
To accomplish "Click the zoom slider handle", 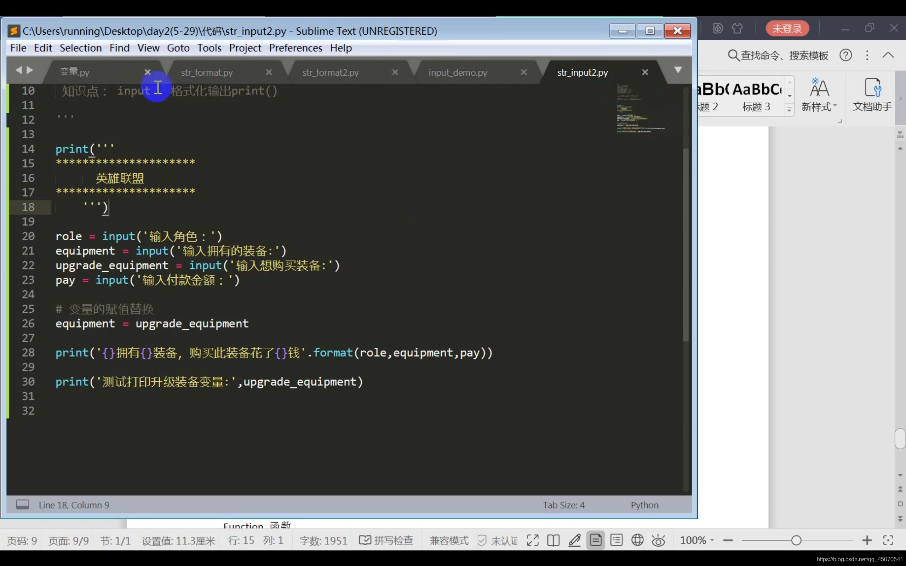I will (796, 540).
